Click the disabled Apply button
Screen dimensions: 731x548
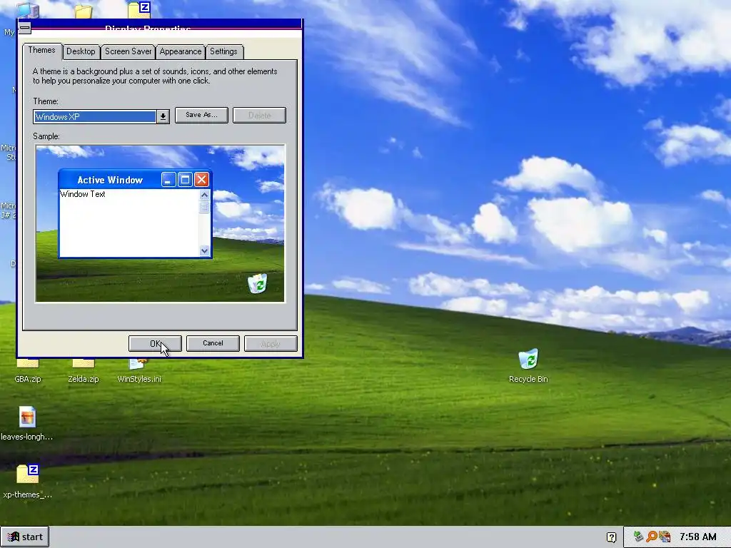point(271,343)
